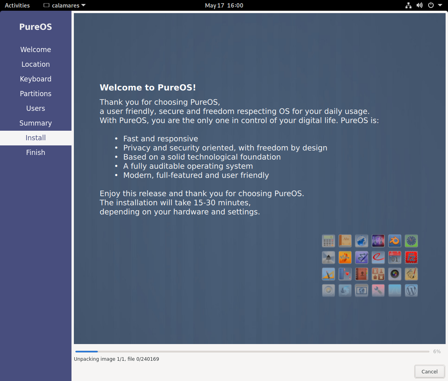The width and height of the screenshot is (448, 381).
Task: Select the playing cards solitaire icon
Action: pyautogui.click(x=345, y=274)
